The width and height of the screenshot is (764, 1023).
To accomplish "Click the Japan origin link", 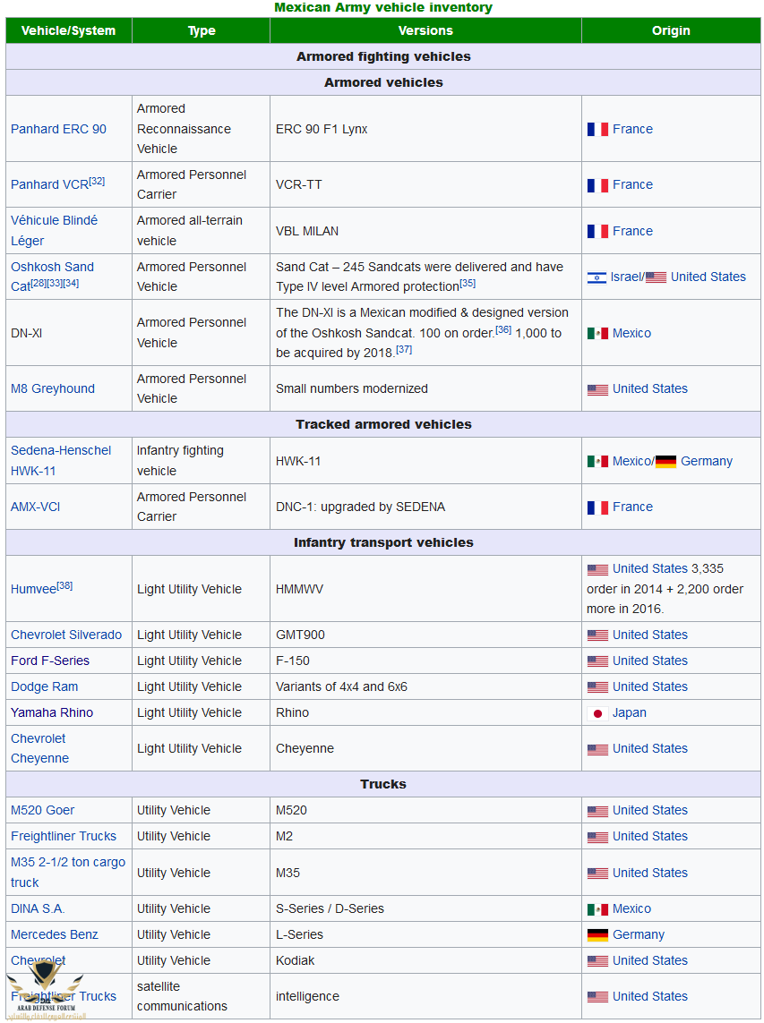I will [x=630, y=713].
